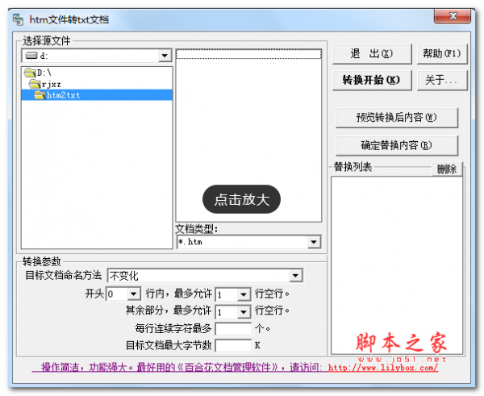Open the d: drive dropdown

point(165,56)
